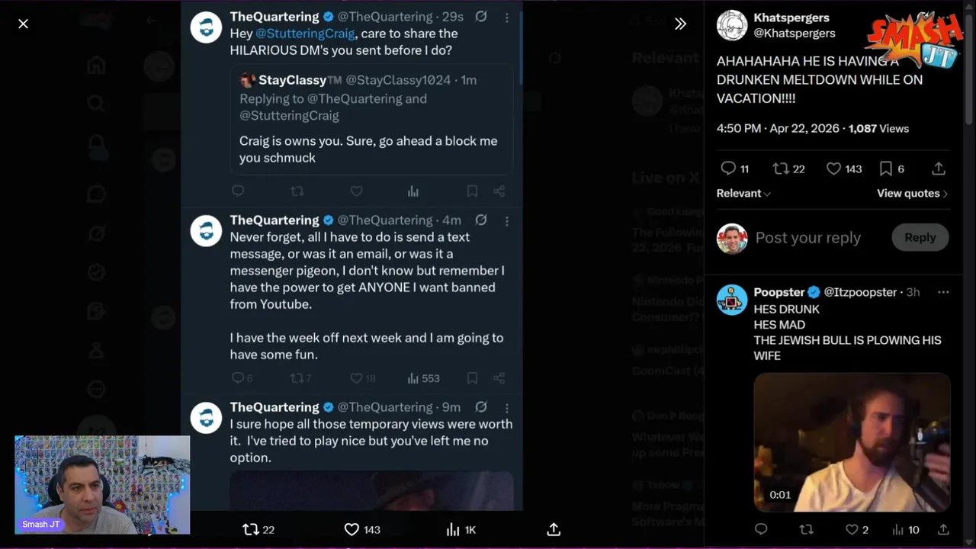
Task: Like the Khatspergers post with 143 likes
Action: [834, 169]
